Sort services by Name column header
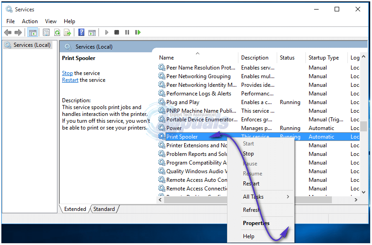 [166, 58]
